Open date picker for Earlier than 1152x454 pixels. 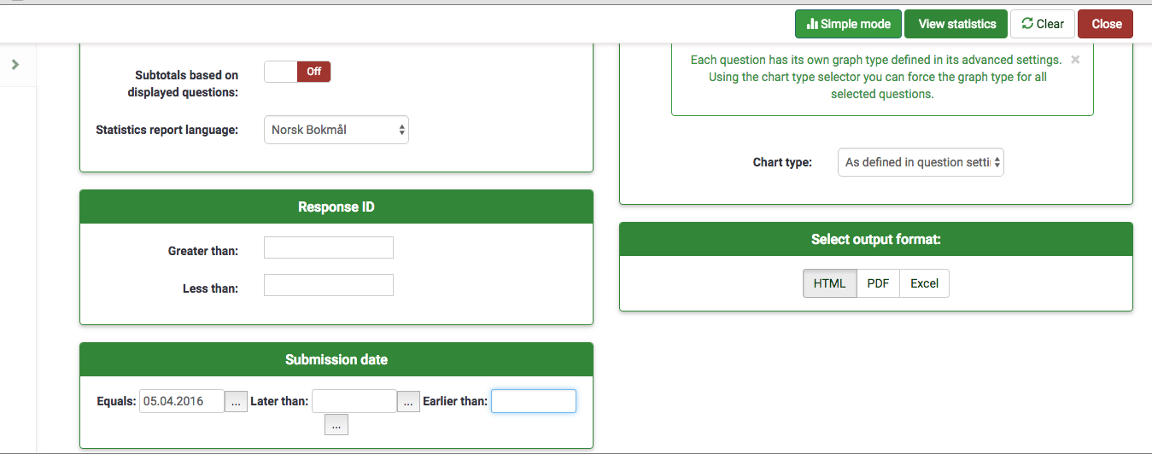pos(336,424)
